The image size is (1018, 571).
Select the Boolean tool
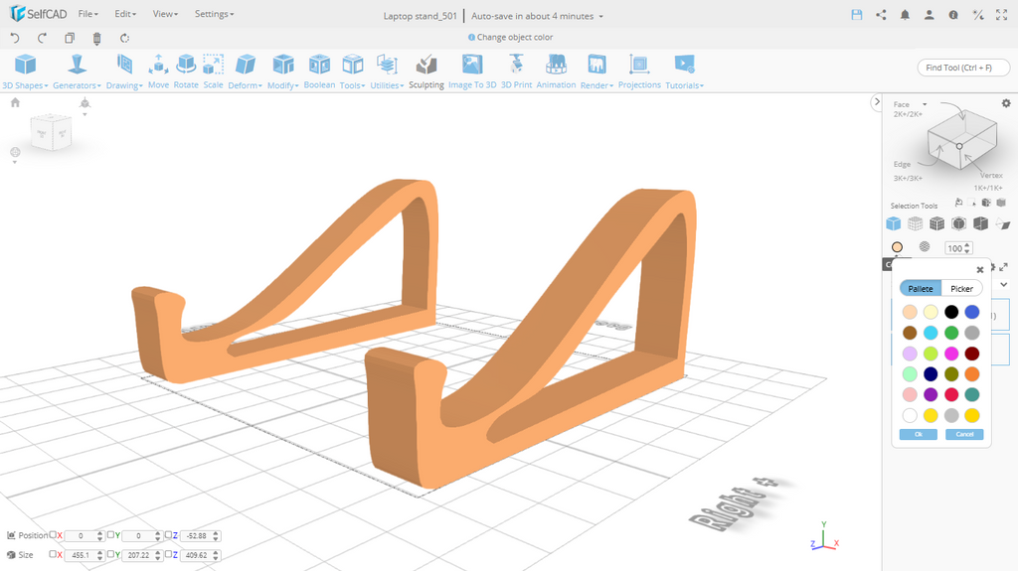pos(319,66)
